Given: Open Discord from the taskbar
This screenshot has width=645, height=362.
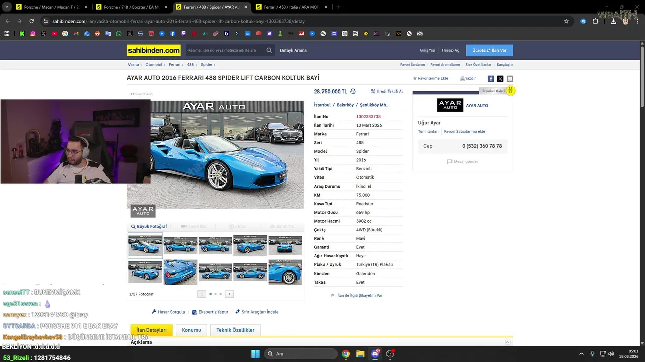Looking at the screenshot, I should coord(375,354).
